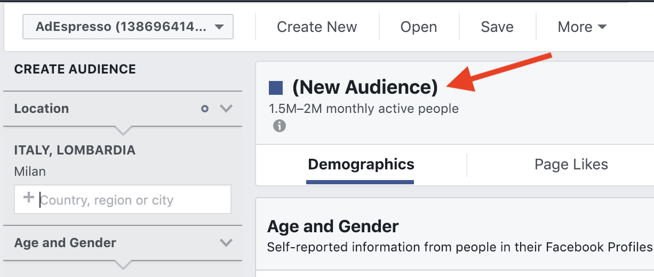Click the Location section header label

pos(42,109)
